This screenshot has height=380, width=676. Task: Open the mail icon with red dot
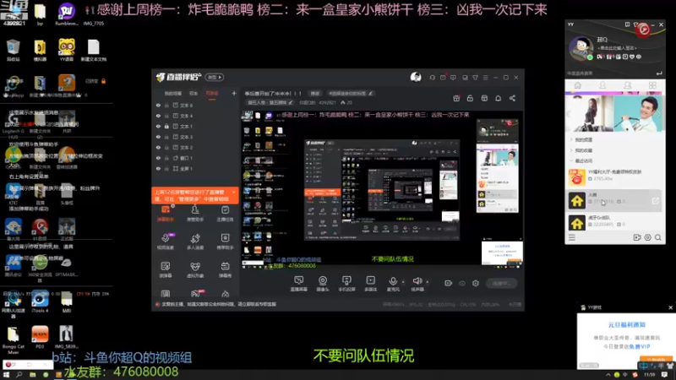(443, 78)
